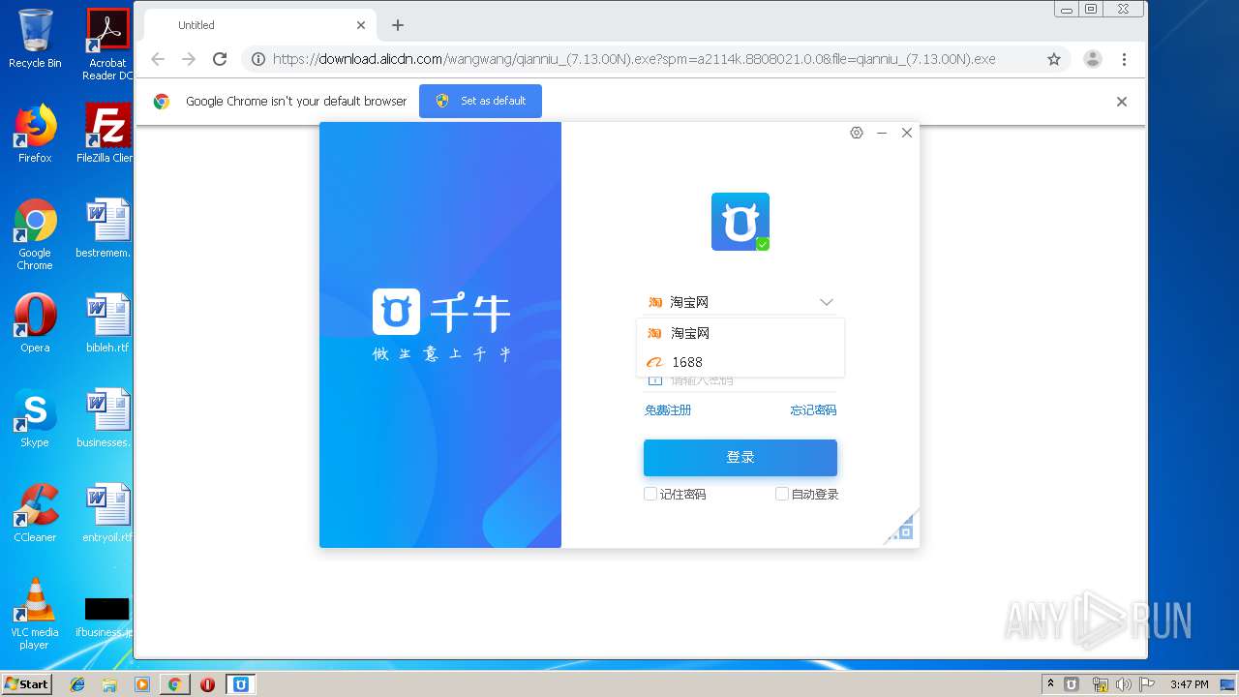Bookmark this page with the star
This screenshot has height=697, width=1239.
tap(1054, 59)
